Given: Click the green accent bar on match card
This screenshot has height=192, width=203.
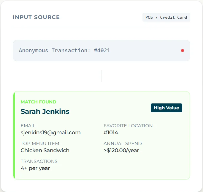Looking at the screenshot, I should 14,135.
